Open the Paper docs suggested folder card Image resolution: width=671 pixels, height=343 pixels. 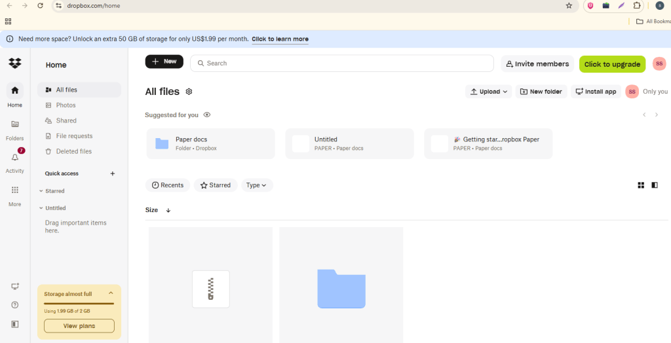point(210,144)
